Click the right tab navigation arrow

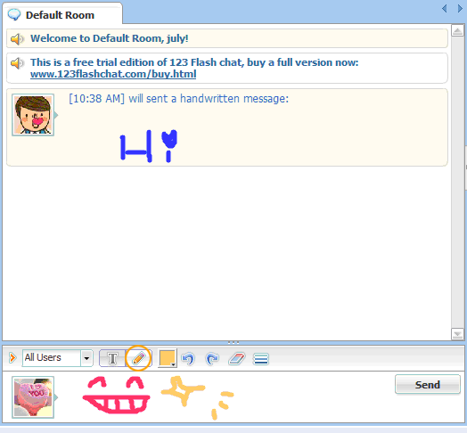click(x=460, y=8)
